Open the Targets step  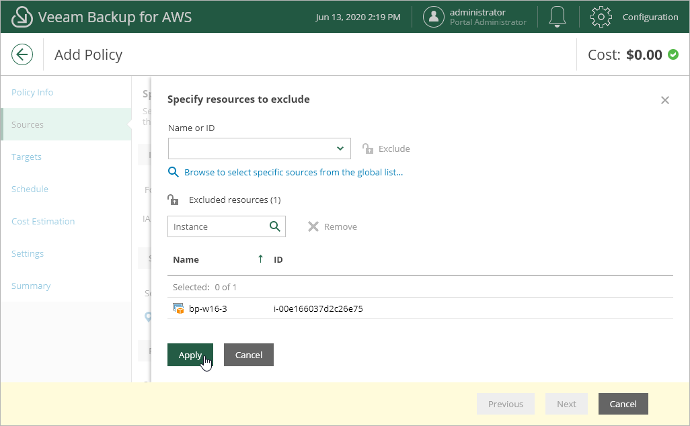pyautogui.click(x=26, y=157)
